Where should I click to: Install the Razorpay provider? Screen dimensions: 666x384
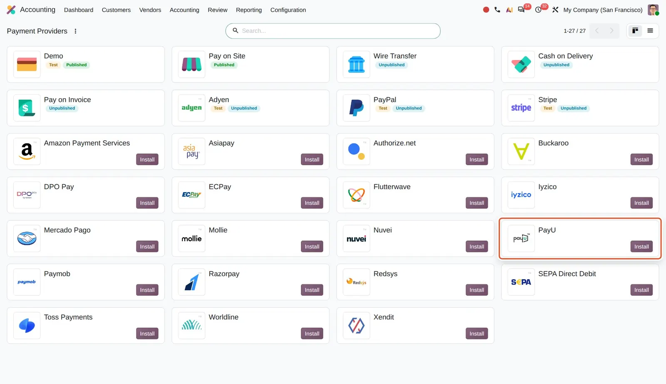(312, 290)
